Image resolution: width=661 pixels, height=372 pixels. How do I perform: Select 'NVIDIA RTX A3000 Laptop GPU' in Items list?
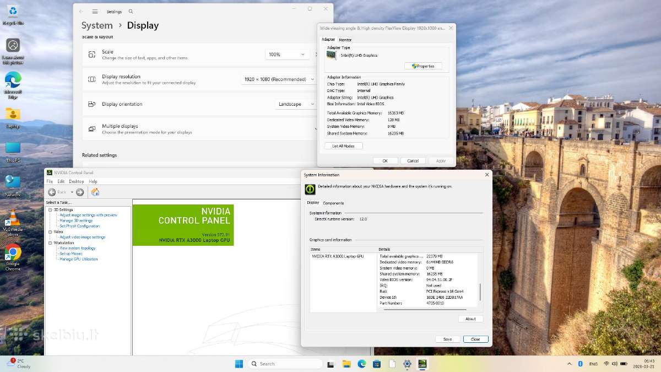338,256
